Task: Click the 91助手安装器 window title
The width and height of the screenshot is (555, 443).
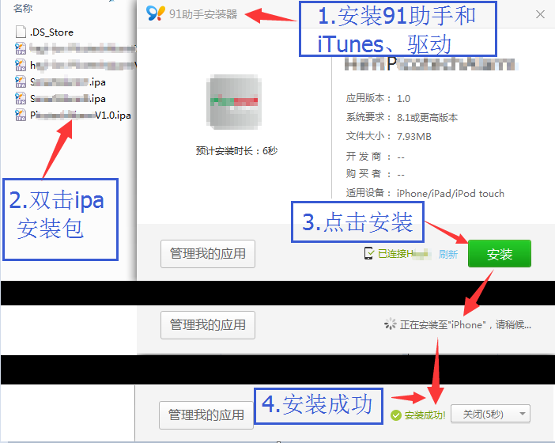Action: [x=203, y=14]
